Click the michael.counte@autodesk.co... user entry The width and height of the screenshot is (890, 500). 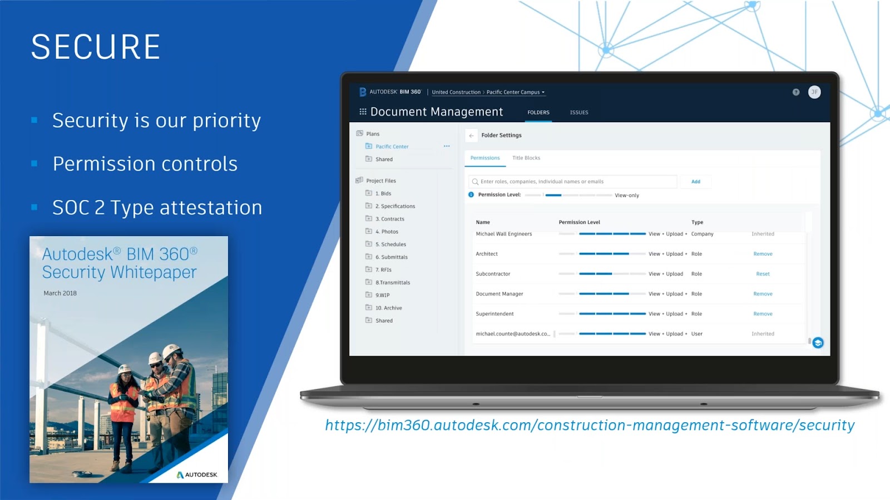pyautogui.click(x=513, y=334)
